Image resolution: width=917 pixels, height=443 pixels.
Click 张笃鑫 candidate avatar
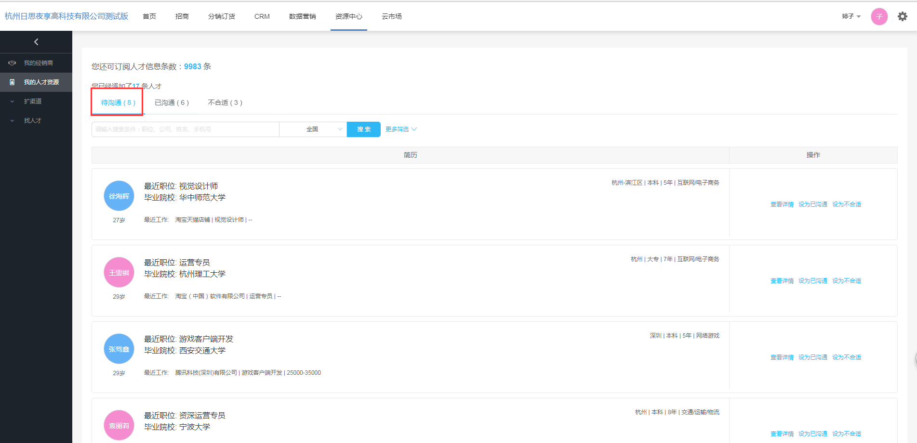click(119, 349)
